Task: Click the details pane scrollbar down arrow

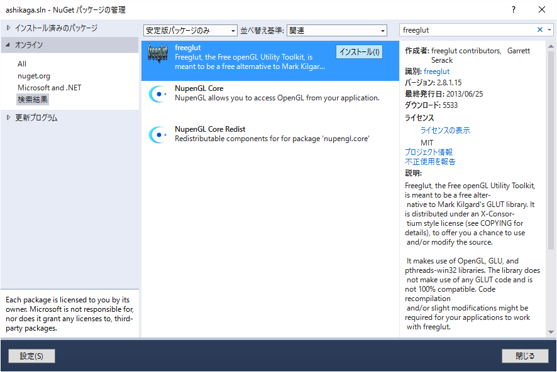Action: tap(551, 332)
